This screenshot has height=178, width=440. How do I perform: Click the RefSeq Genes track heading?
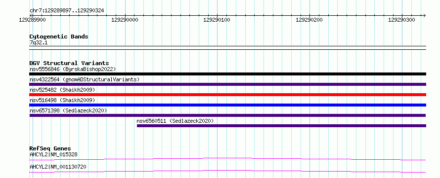pos(50,148)
